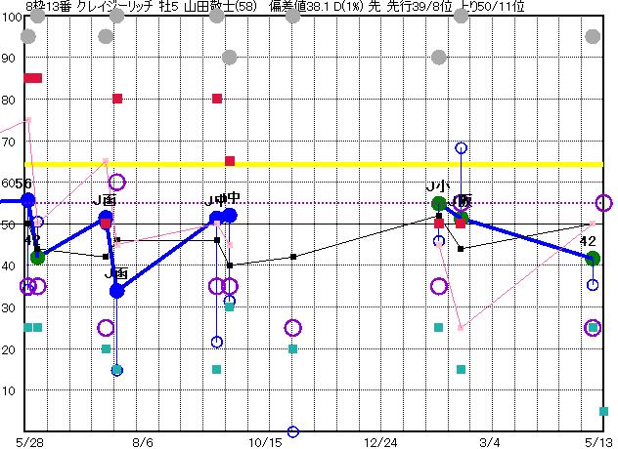Select the red square just above yellow line
Viewport: 618px width, 449px height.
click(x=230, y=161)
